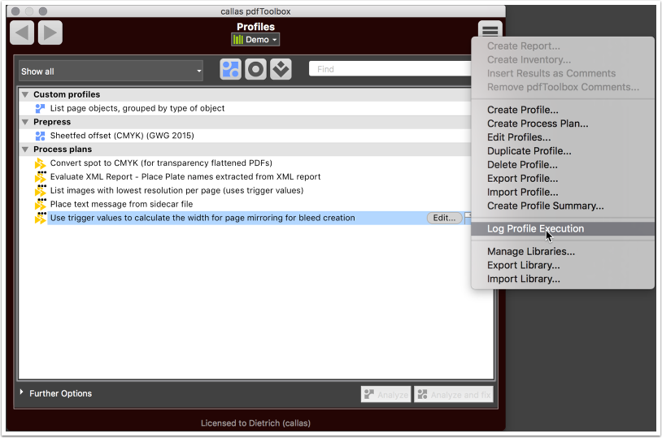662x438 pixels.
Task: Click the Analyze button
Action: tap(385, 395)
